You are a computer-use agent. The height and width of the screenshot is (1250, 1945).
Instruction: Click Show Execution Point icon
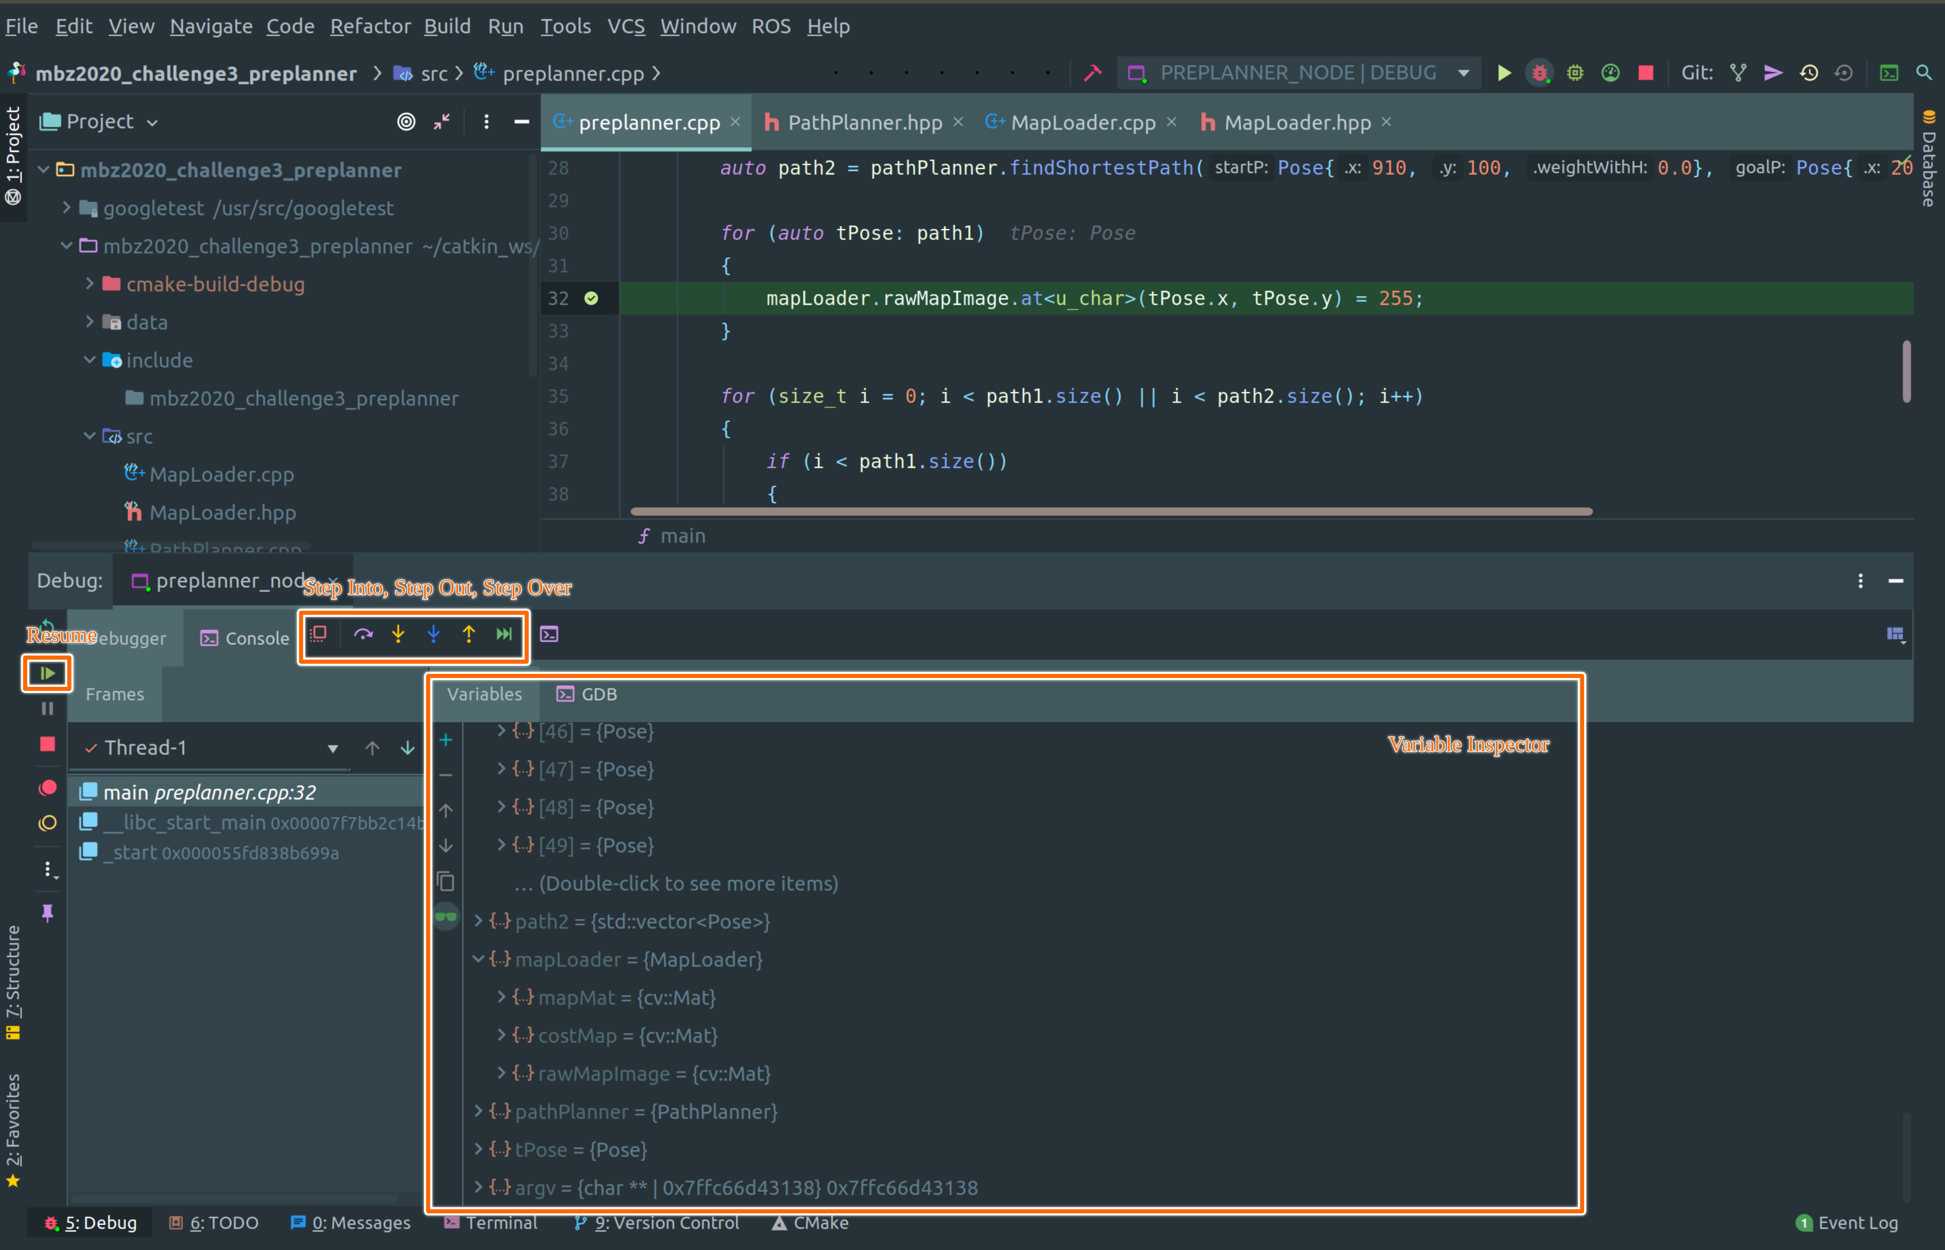tap(318, 634)
